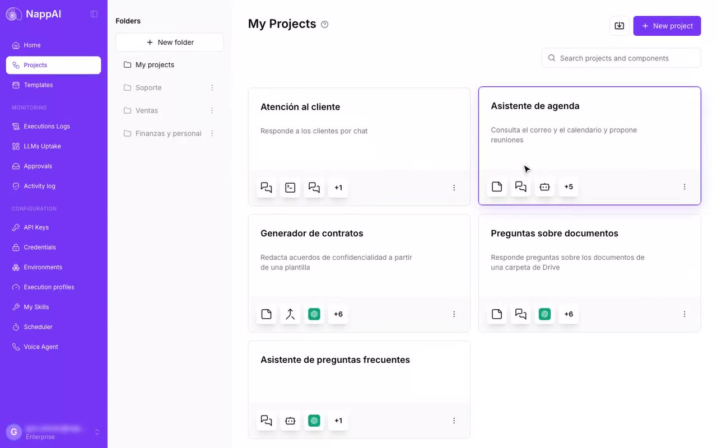717x448 pixels.
Task: Open options menu for Soporte folder
Action: [212, 87]
